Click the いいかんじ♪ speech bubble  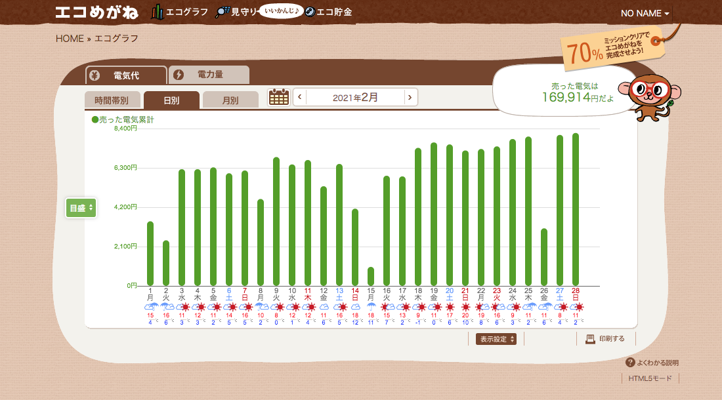coord(282,10)
